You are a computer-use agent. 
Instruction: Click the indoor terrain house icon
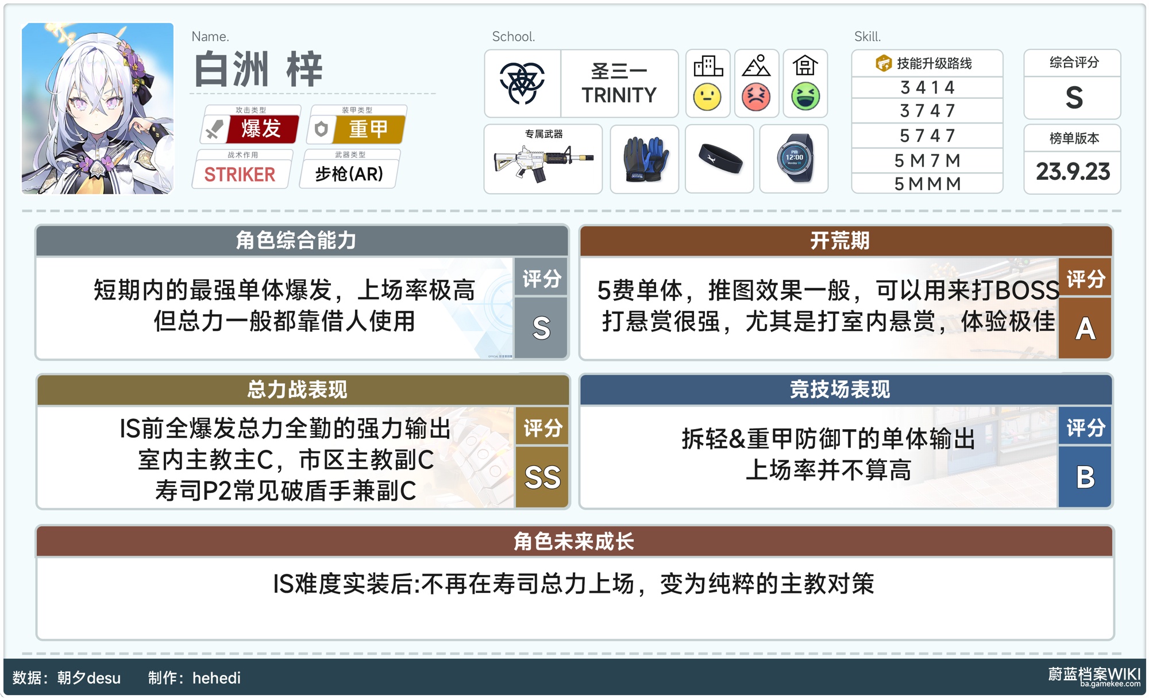coord(805,66)
